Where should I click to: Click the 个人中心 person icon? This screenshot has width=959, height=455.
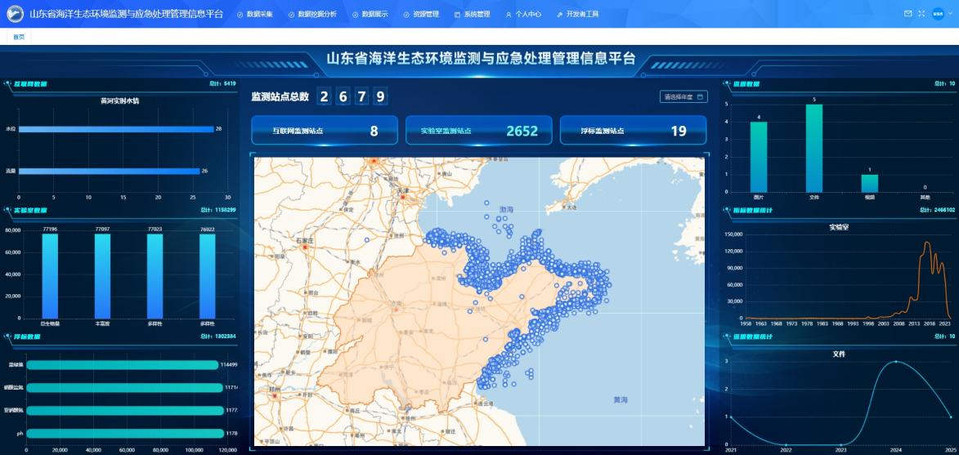click(x=509, y=15)
